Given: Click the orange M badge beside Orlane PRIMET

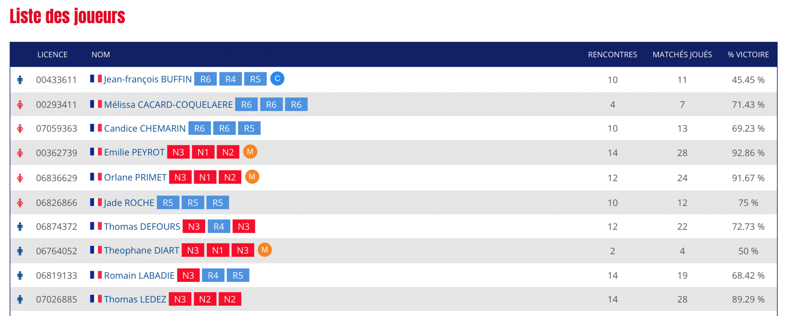Looking at the screenshot, I should pyautogui.click(x=252, y=177).
